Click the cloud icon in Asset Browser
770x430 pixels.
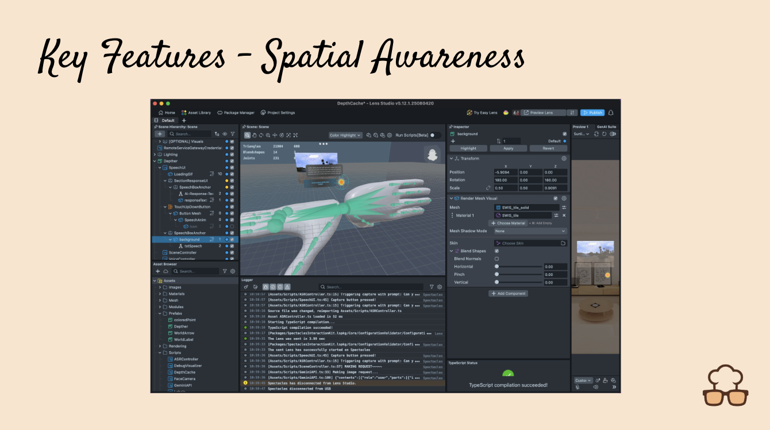click(165, 271)
